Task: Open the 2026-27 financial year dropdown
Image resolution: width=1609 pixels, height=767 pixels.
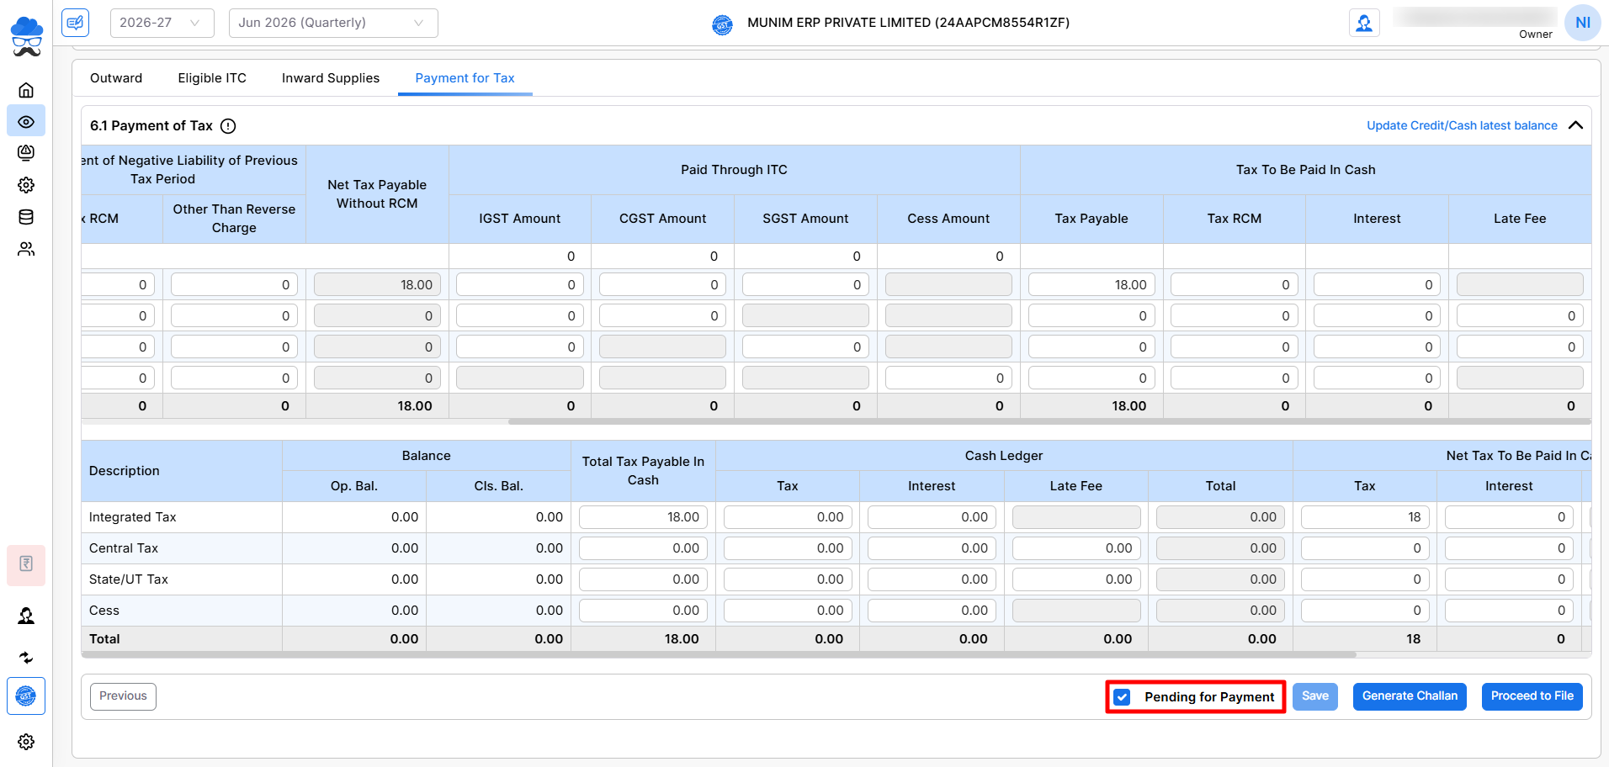Action: click(162, 23)
